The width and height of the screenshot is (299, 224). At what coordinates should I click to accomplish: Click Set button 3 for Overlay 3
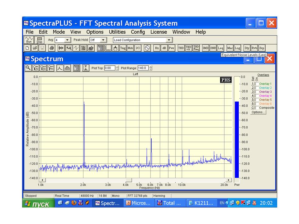pyautogui.click(x=253, y=92)
